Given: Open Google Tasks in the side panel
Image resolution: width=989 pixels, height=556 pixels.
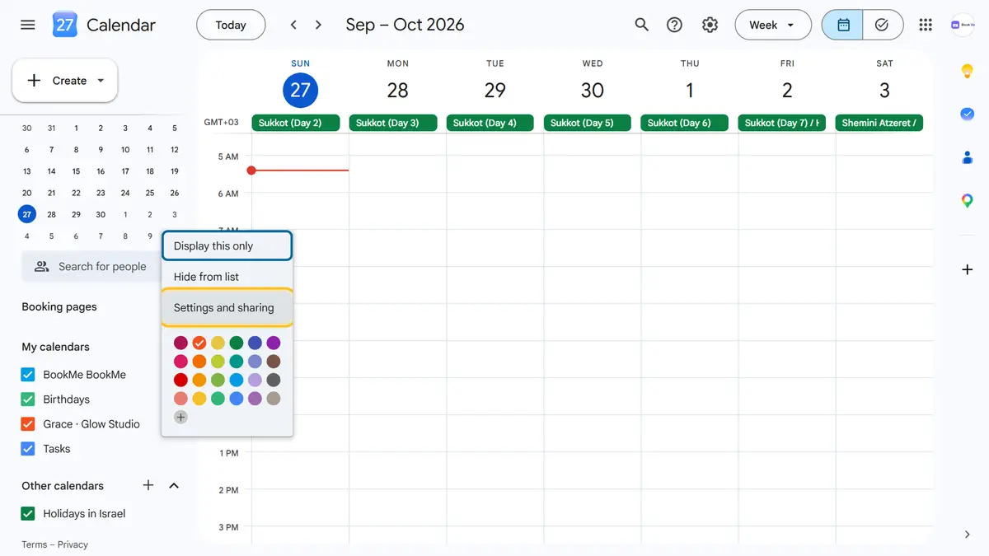Looking at the screenshot, I should pyautogui.click(x=968, y=114).
